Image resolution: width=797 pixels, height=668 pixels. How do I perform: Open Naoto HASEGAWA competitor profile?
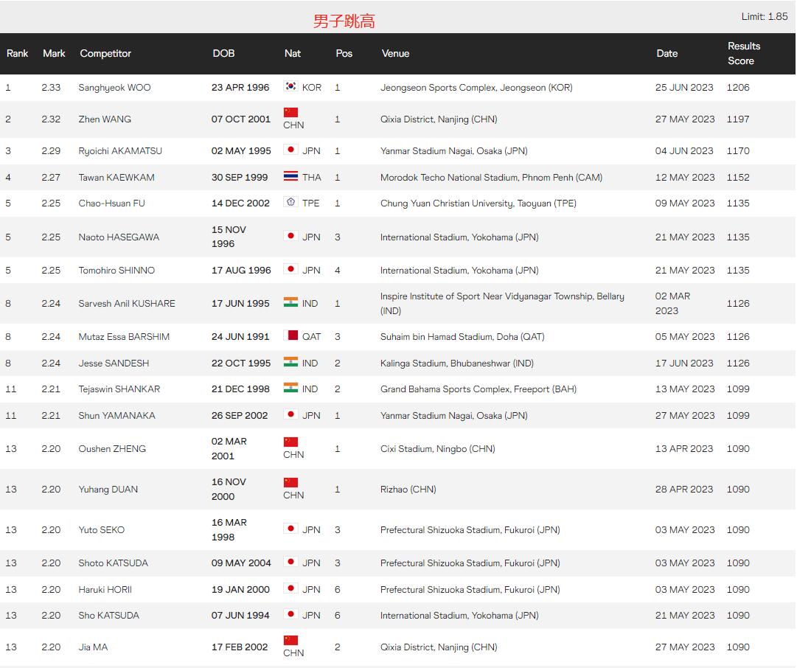pyautogui.click(x=119, y=237)
